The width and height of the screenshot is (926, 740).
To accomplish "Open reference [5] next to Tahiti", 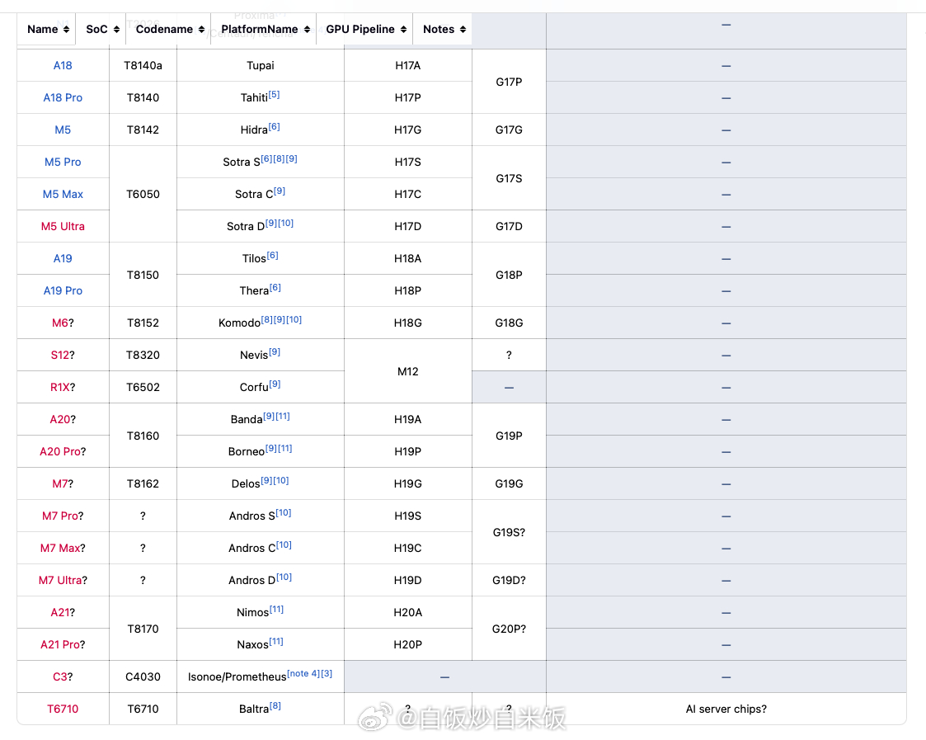I will (274, 95).
